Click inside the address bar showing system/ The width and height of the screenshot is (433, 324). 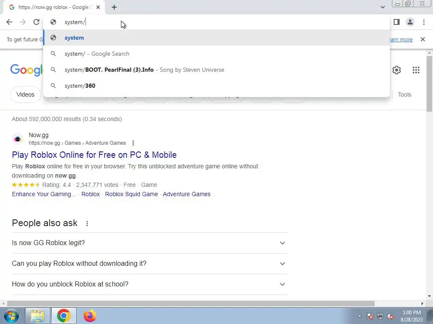(216, 22)
